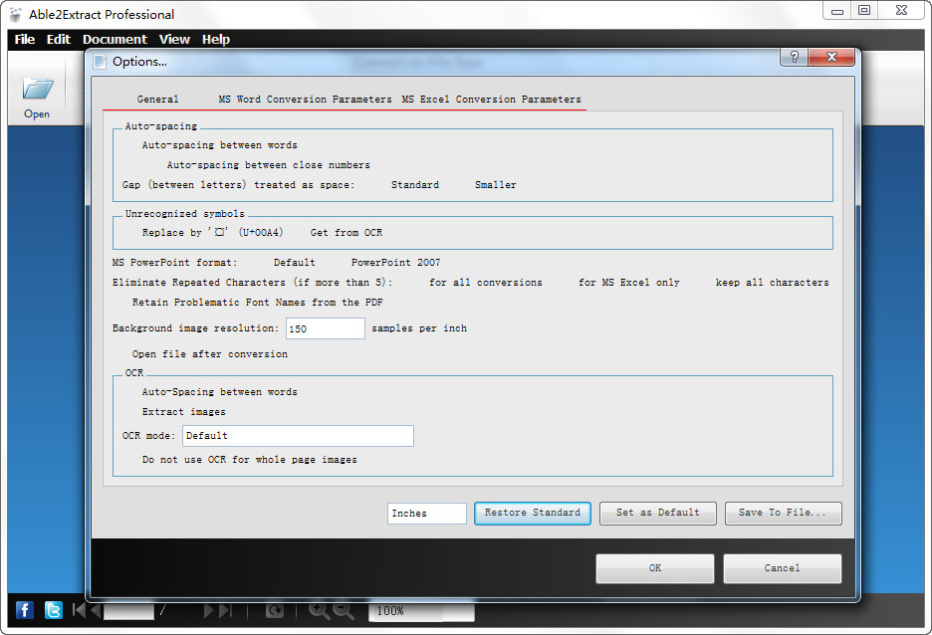Click the rotate page icon

(275, 610)
